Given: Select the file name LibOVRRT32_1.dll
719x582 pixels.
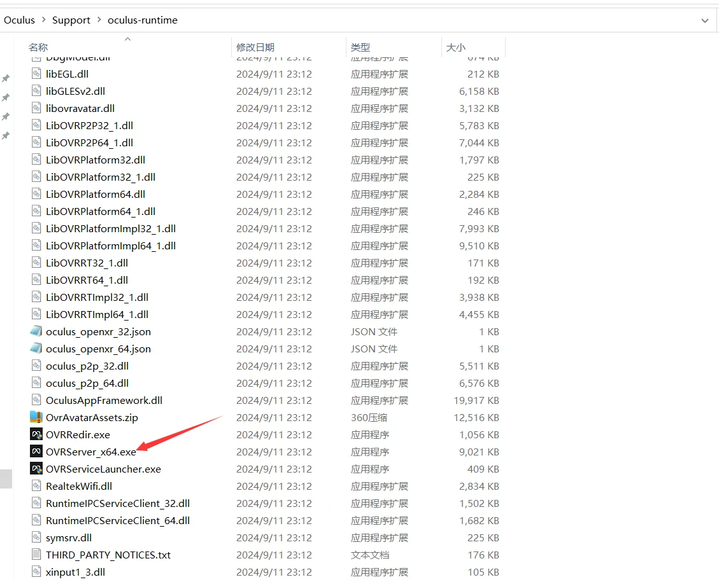Looking at the screenshot, I should [x=87, y=263].
